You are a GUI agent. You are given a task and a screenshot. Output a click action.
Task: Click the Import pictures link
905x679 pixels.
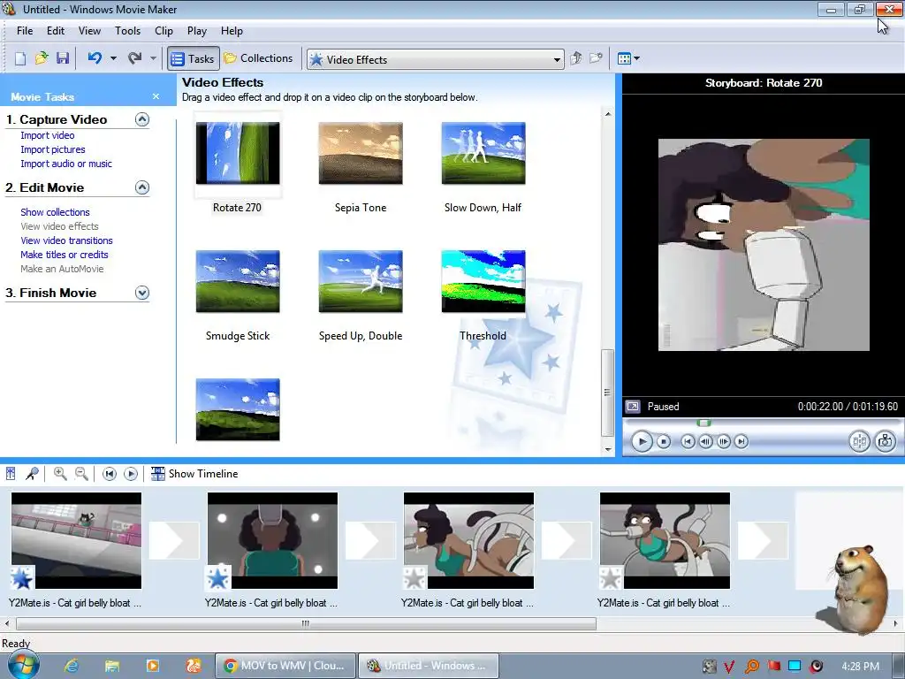tap(52, 149)
